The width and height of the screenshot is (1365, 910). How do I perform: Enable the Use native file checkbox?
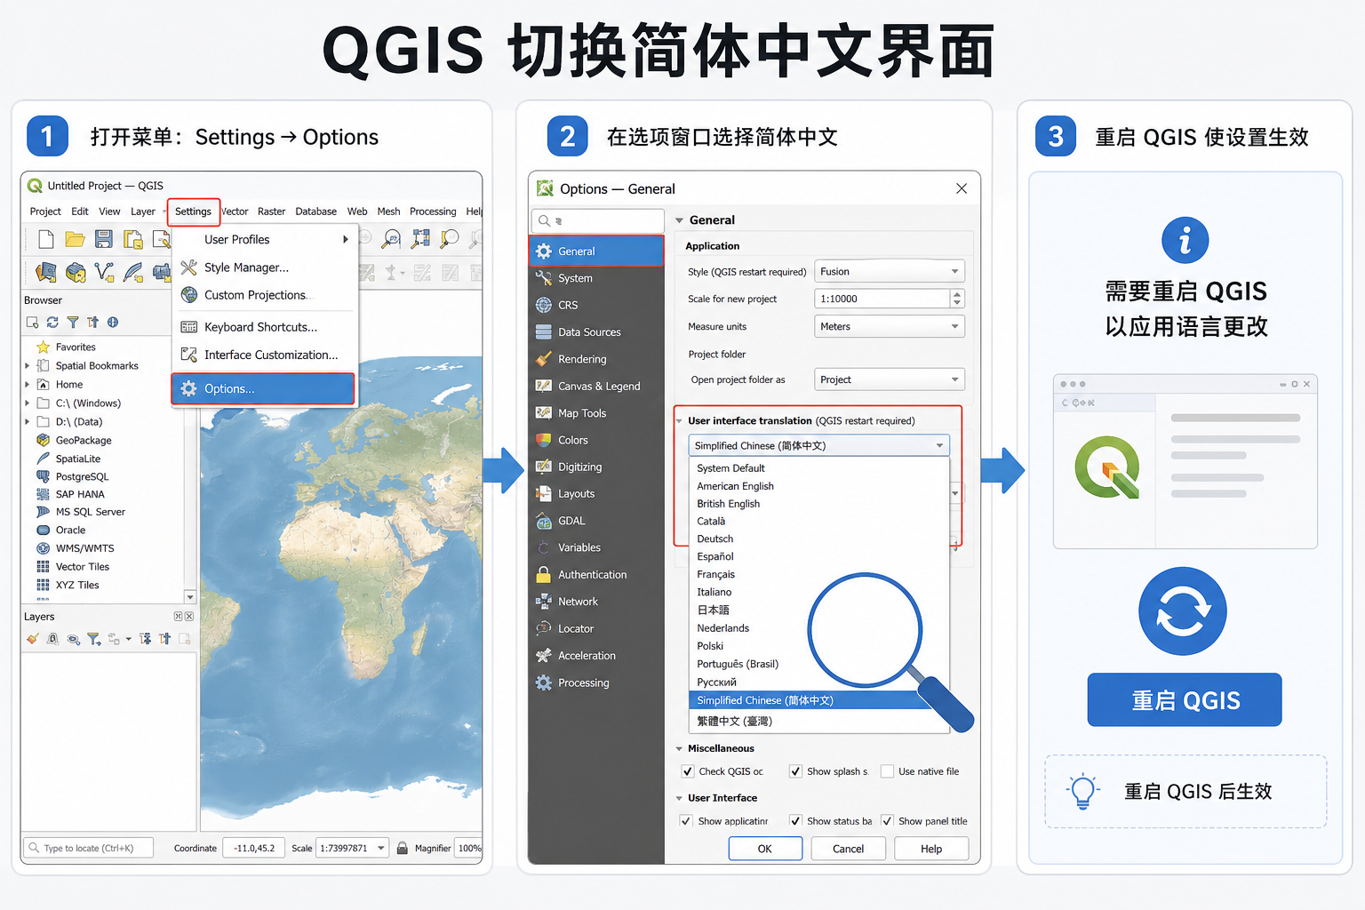[x=887, y=771]
